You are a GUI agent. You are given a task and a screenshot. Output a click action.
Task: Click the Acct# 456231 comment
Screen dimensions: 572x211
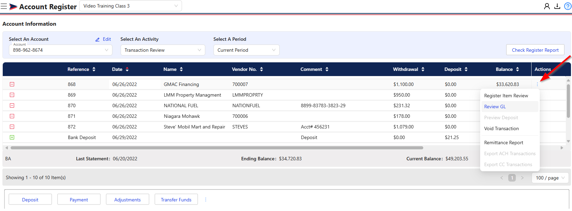[x=315, y=127]
